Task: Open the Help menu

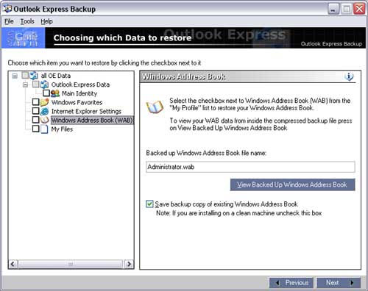Action: [46, 21]
